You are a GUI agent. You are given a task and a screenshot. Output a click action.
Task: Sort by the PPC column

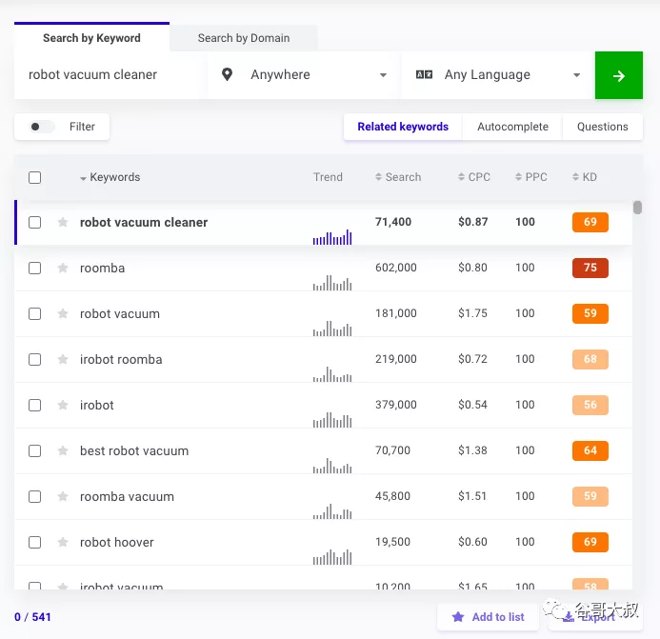pyautogui.click(x=531, y=177)
